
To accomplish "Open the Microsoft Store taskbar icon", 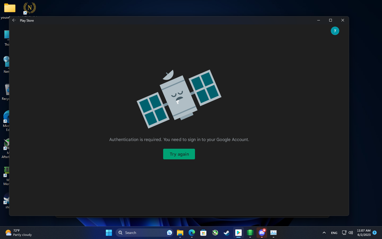I will click(203, 233).
